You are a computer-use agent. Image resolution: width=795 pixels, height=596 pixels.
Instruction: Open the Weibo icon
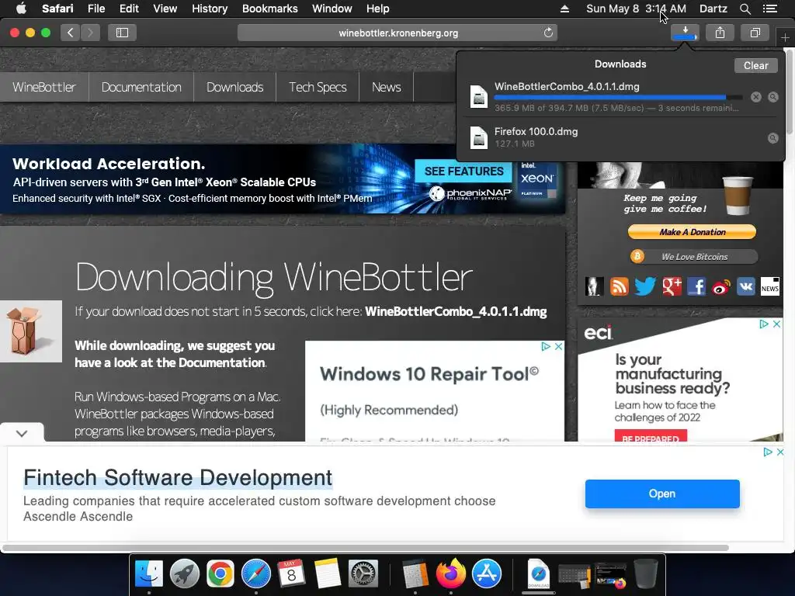721,287
